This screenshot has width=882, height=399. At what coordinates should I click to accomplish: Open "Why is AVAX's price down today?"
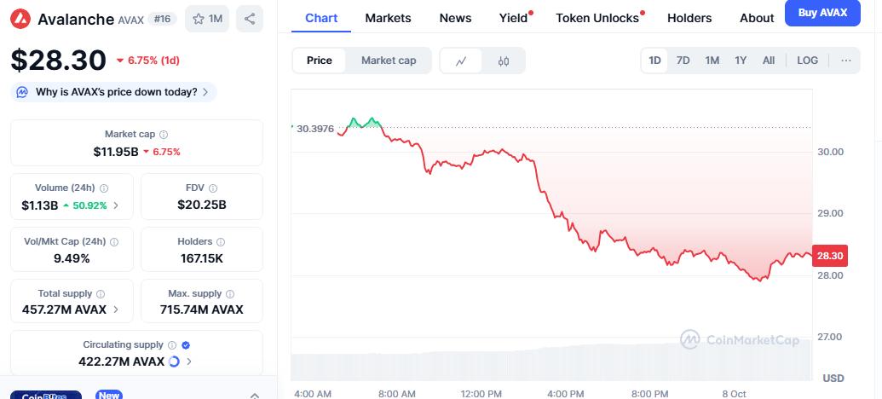[x=114, y=92]
